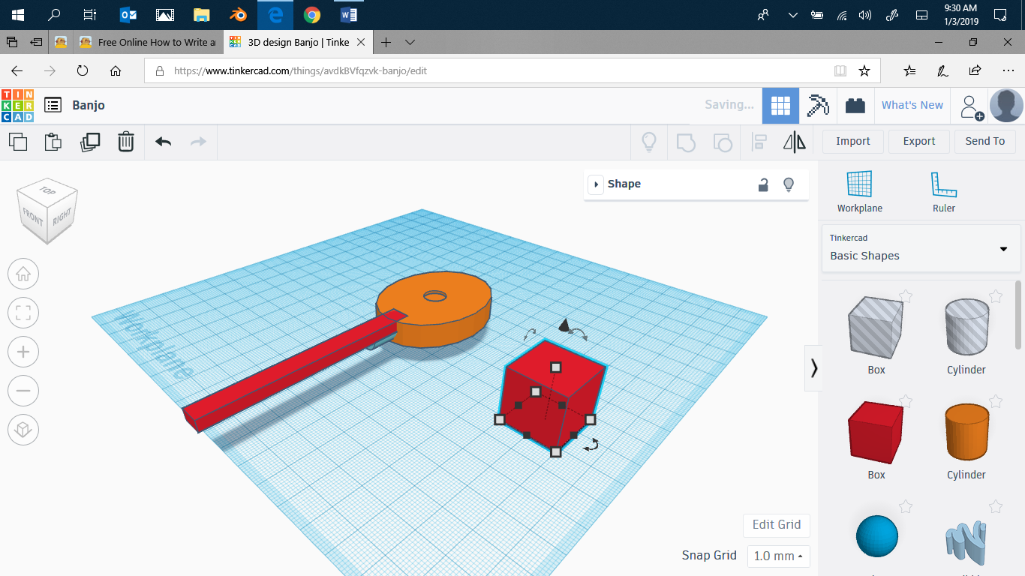Click the What's New link
The height and width of the screenshot is (576, 1025).
click(x=912, y=106)
